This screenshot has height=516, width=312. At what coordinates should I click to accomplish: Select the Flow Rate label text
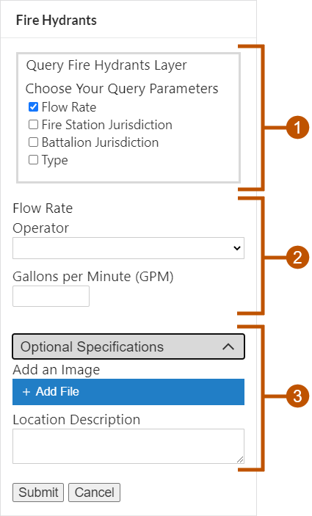pos(43,208)
